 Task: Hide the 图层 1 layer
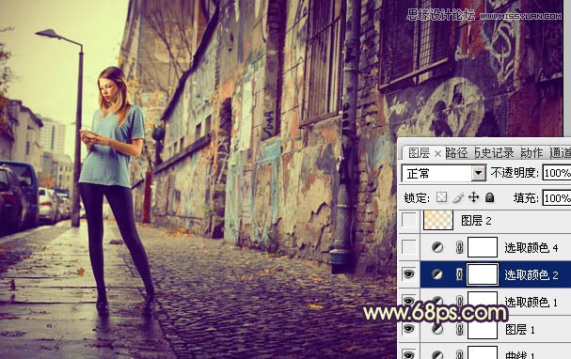(x=409, y=329)
